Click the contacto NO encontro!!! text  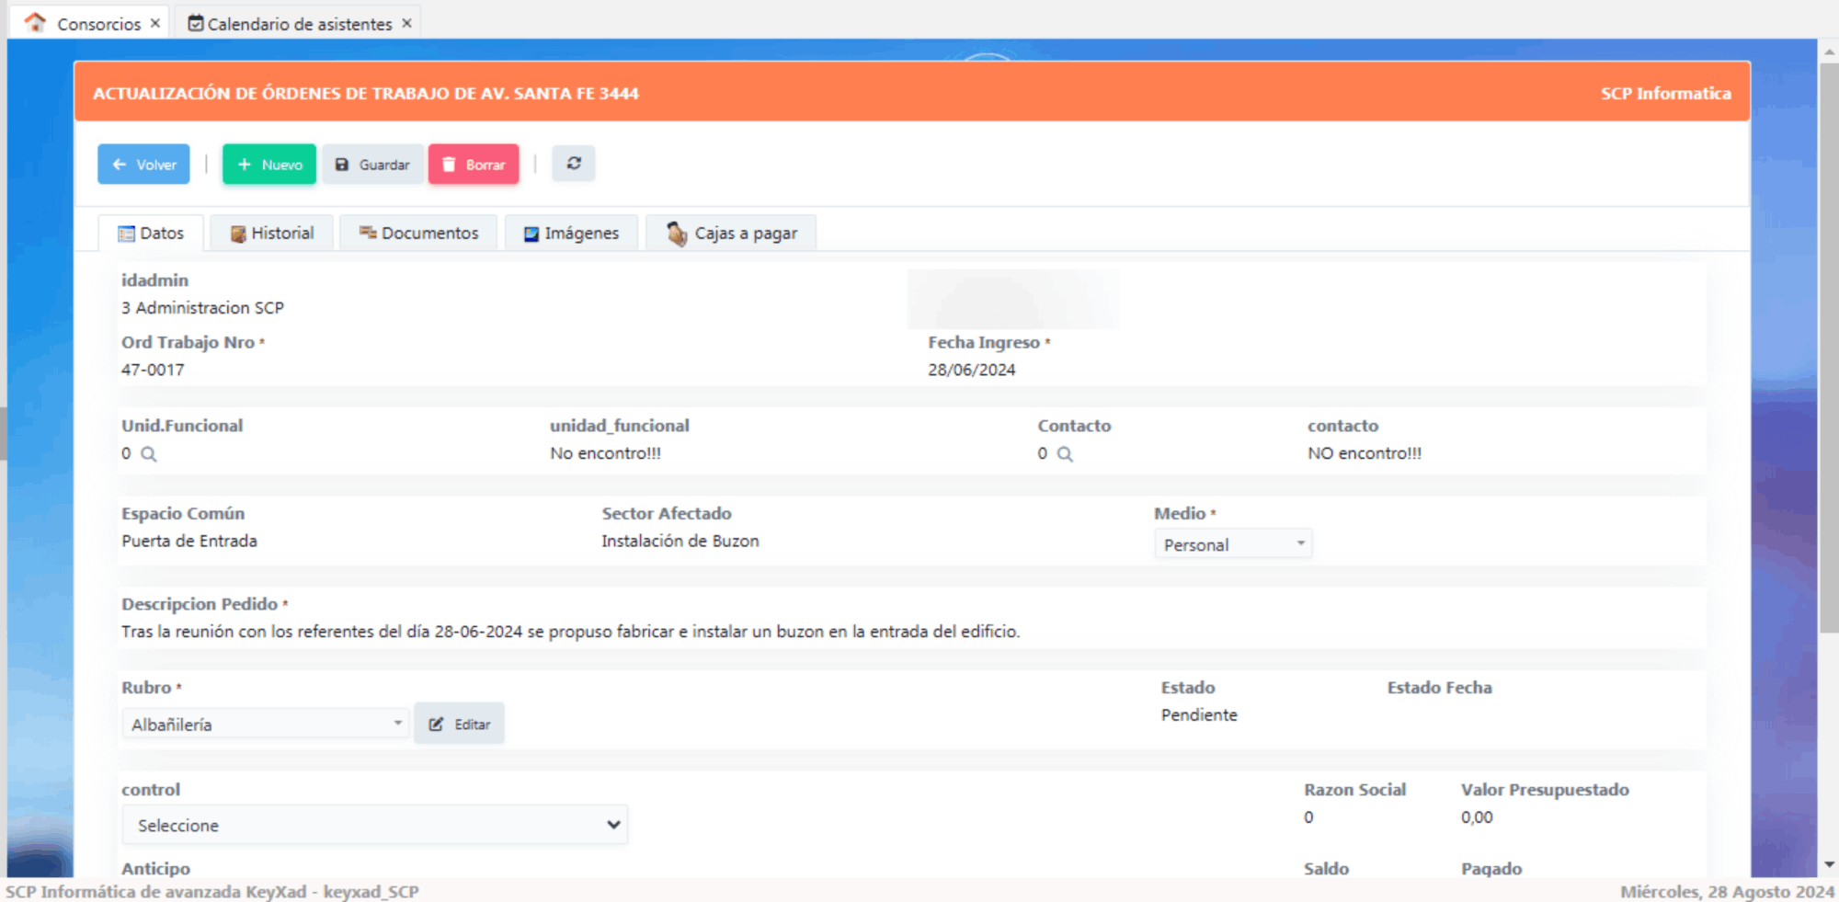(x=1365, y=453)
